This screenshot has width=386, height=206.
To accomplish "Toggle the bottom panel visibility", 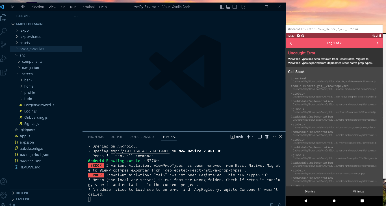I will click(x=228, y=7).
